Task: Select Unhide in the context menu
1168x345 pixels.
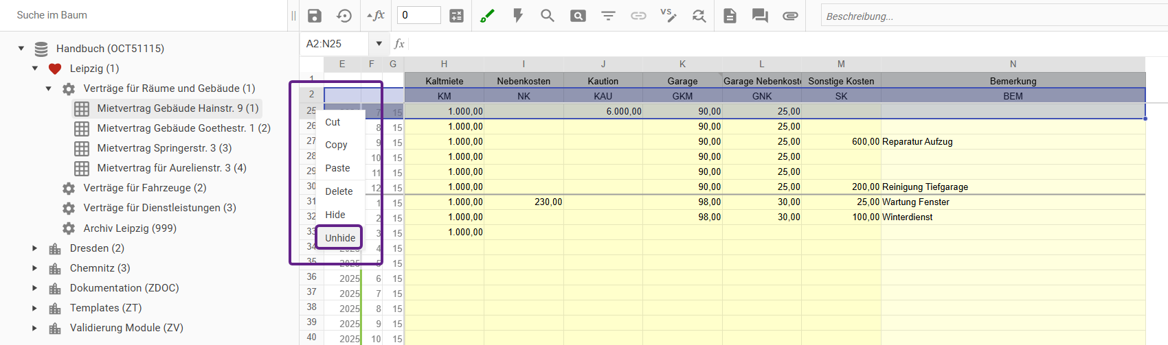Action: click(340, 238)
